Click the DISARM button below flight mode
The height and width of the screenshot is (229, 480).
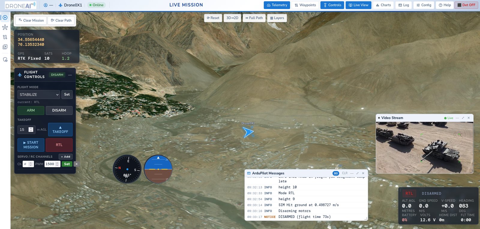point(59,110)
